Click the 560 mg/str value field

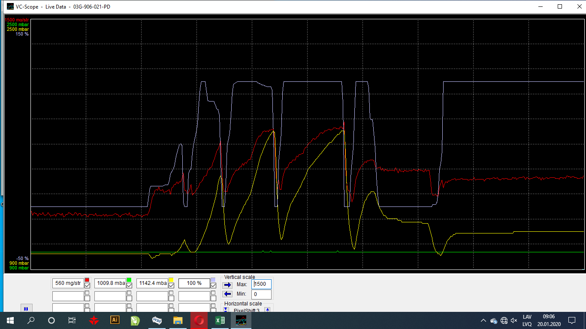click(x=68, y=283)
